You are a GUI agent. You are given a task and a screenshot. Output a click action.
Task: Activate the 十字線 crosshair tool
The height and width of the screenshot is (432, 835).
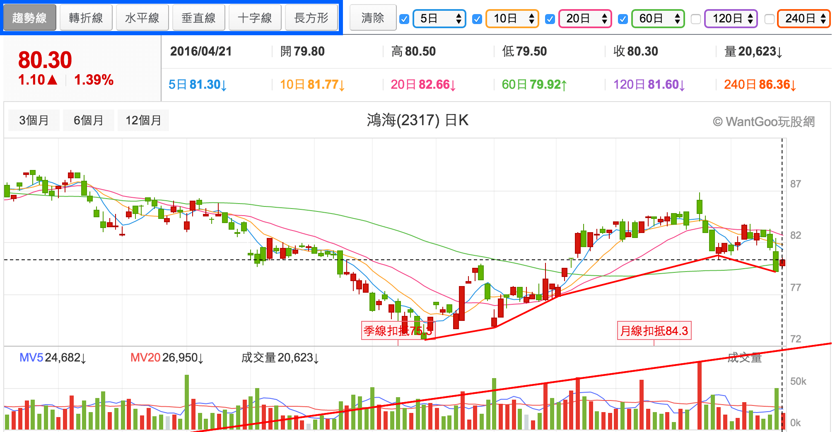click(255, 18)
